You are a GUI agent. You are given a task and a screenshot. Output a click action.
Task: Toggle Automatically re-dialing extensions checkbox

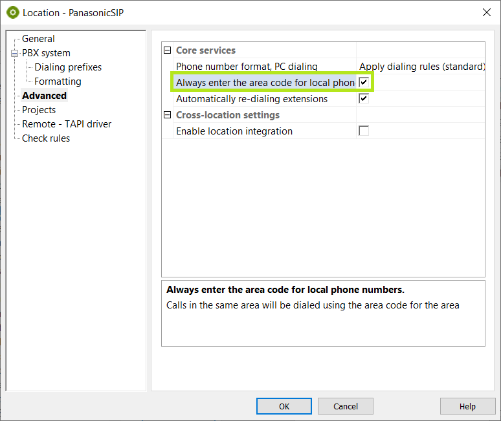click(x=364, y=99)
